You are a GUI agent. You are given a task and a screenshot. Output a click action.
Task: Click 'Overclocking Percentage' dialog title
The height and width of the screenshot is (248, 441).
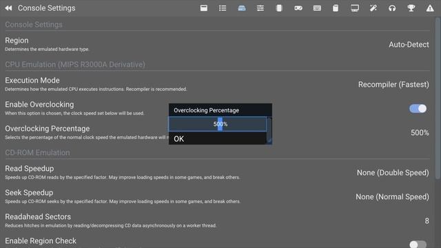(x=206, y=110)
